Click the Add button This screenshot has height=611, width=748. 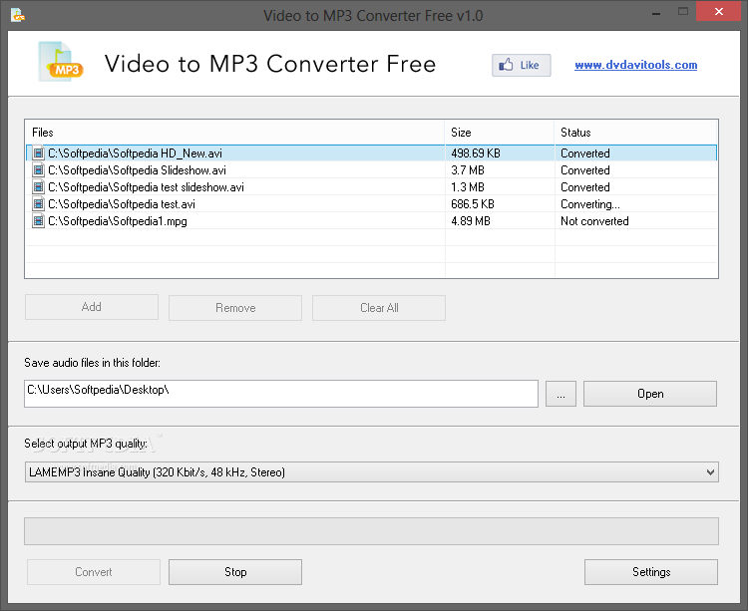click(92, 307)
